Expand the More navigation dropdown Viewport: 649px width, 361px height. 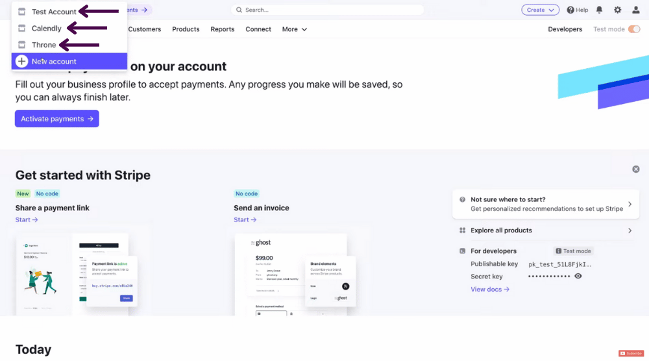(294, 29)
